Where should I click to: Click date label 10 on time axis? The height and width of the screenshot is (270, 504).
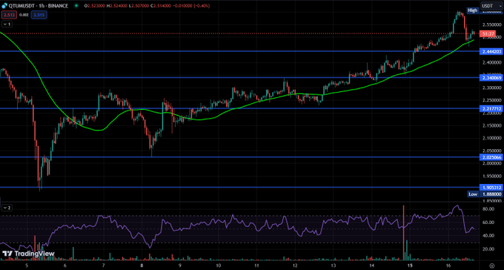218,266
